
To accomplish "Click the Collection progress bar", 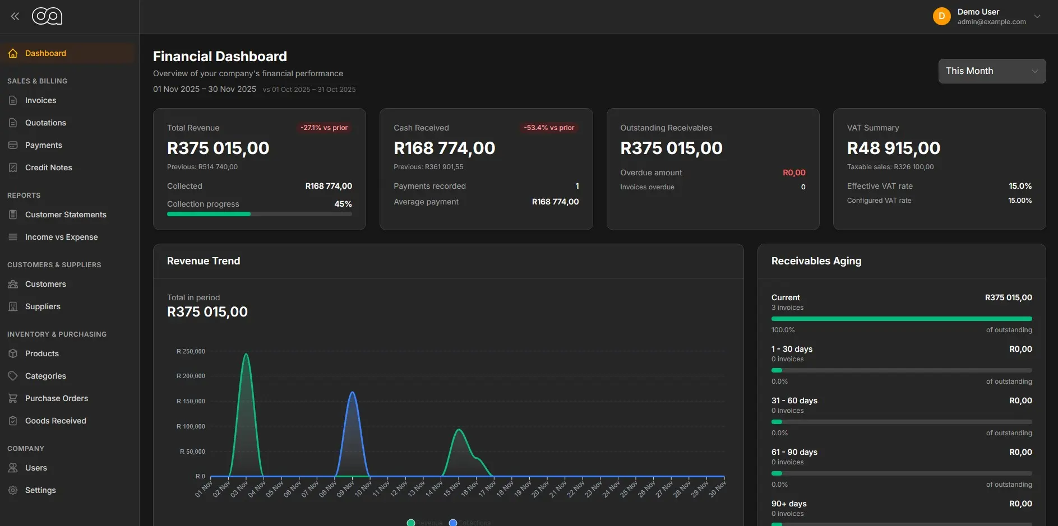I will tap(259, 214).
